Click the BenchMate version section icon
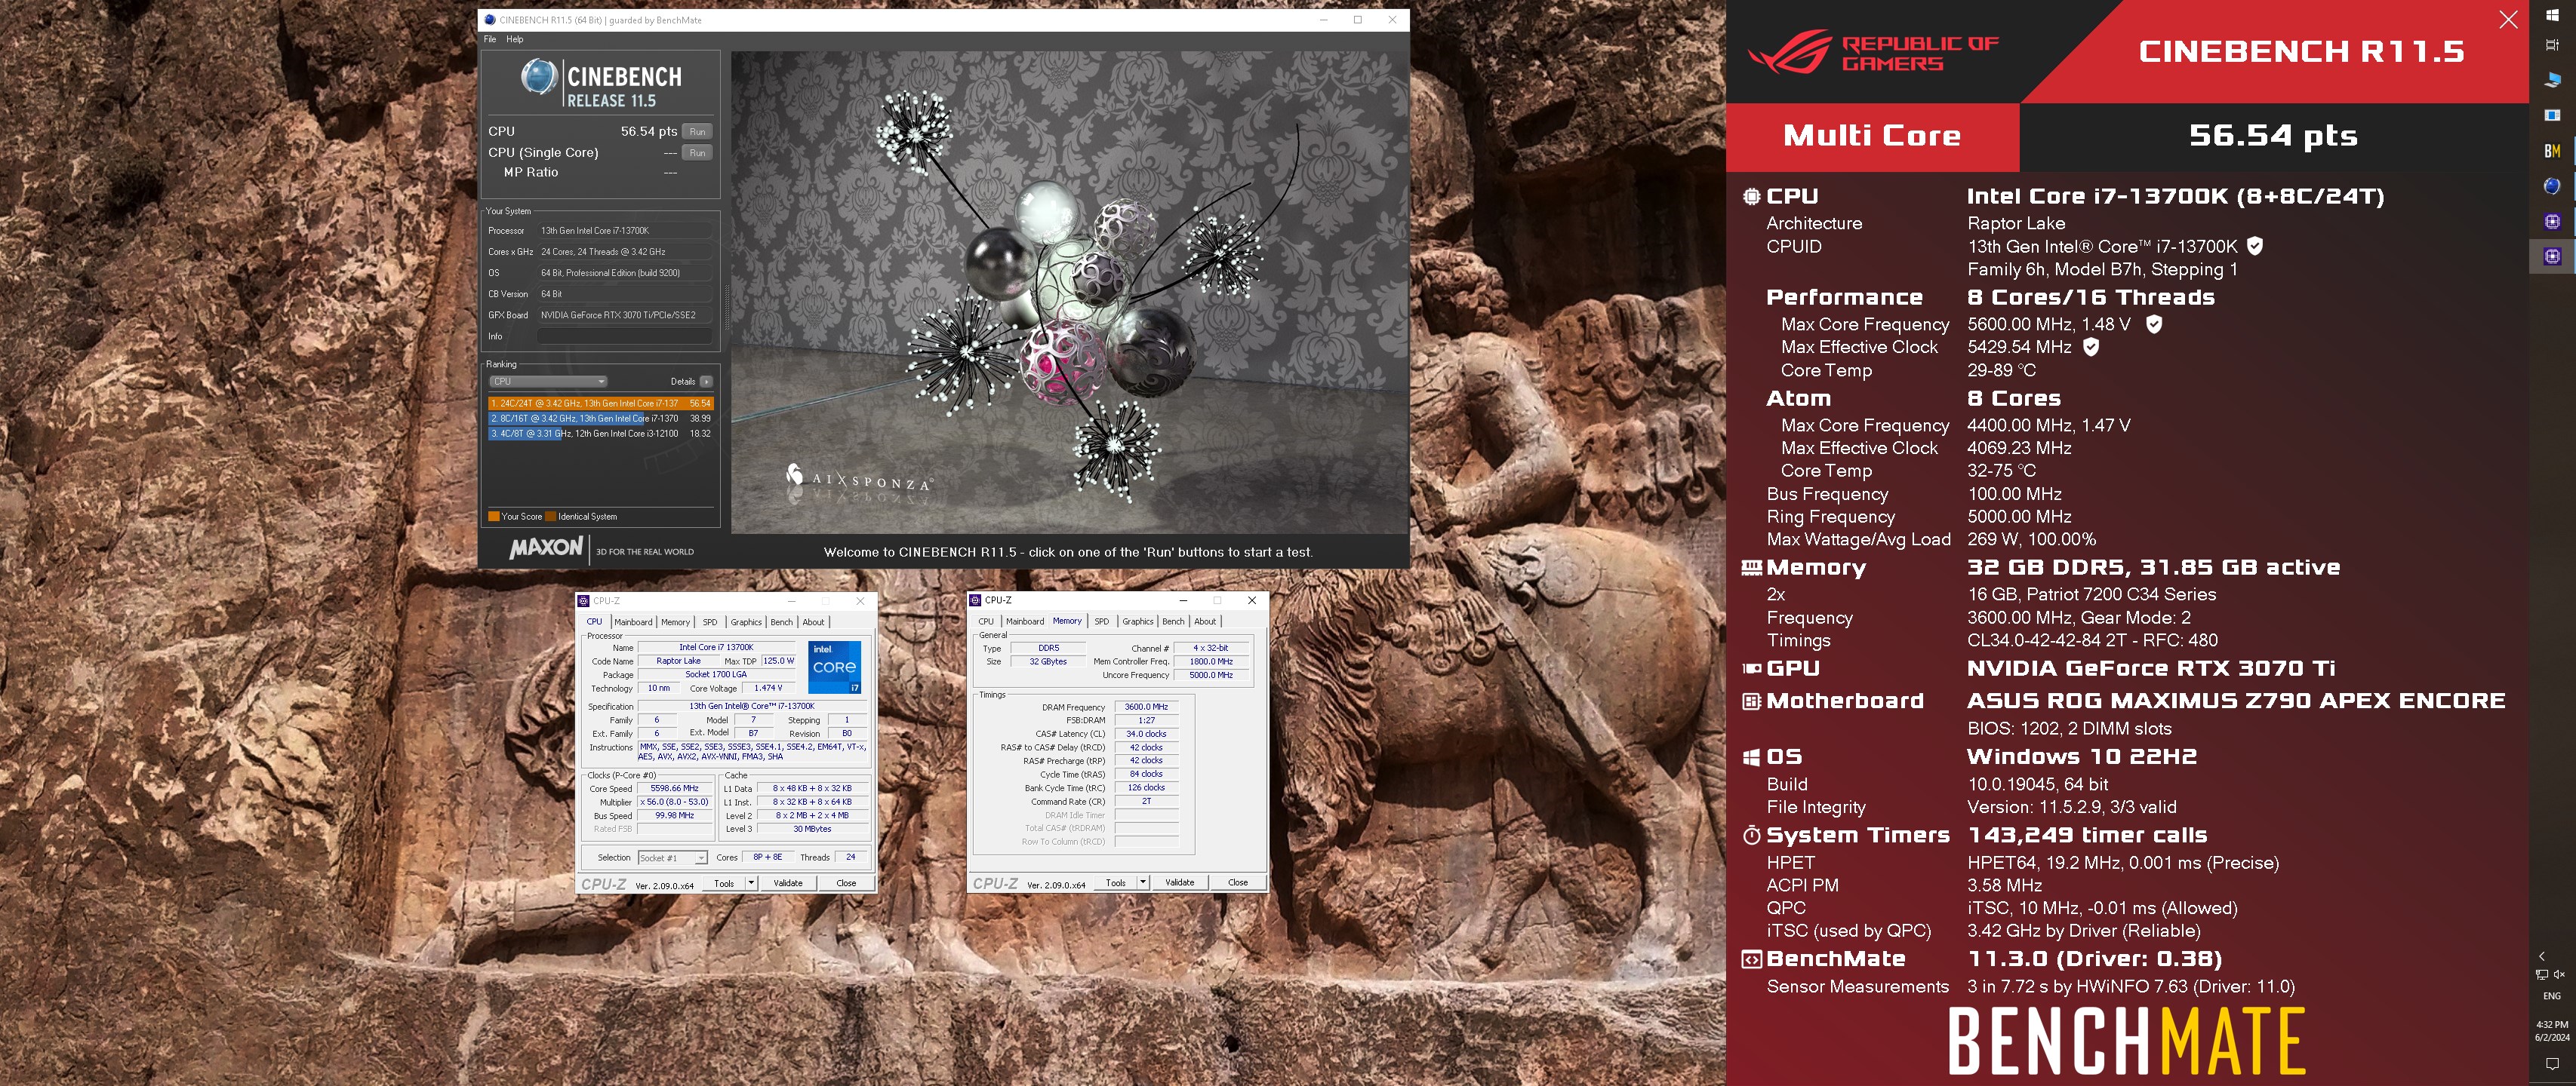The height and width of the screenshot is (1086, 2576). pos(1751,959)
